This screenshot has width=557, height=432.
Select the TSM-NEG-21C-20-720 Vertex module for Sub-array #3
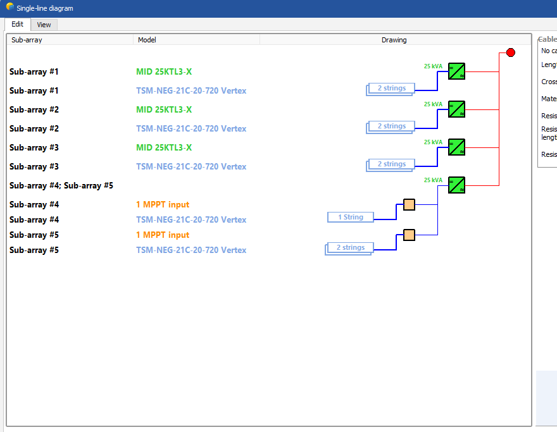(x=191, y=166)
